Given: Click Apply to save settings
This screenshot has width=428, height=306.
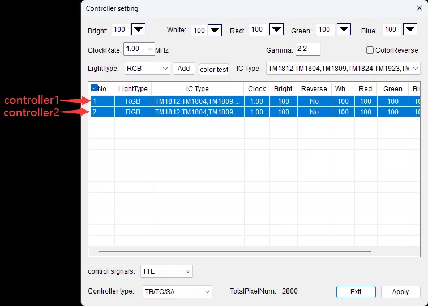Looking at the screenshot, I should pos(400,292).
